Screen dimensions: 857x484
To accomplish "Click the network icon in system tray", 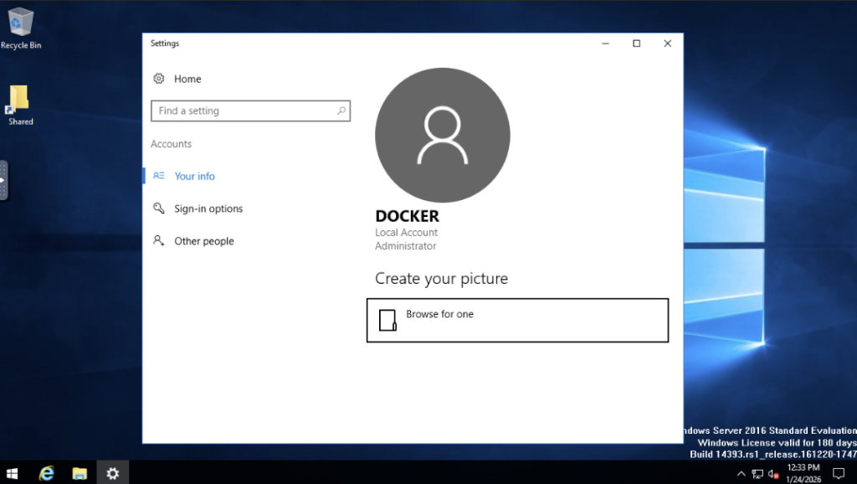I will pos(757,473).
